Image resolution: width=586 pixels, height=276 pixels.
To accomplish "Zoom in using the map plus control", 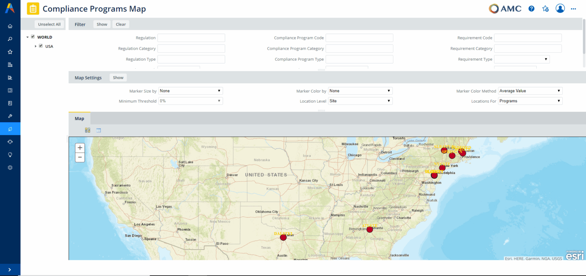I will [x=80, y=147].
